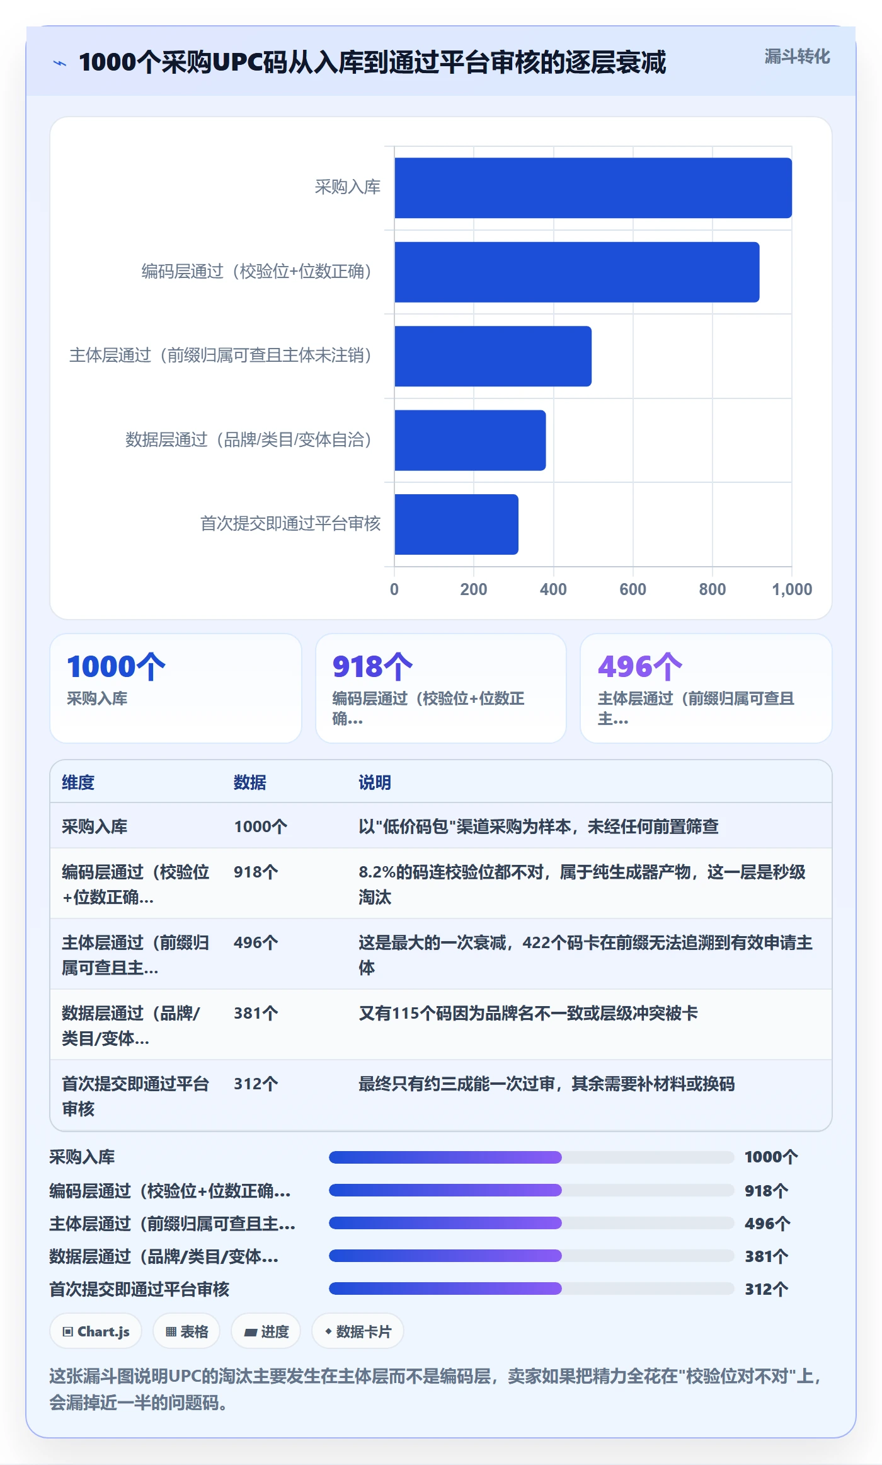Open the 918个 data card
Viewport: 882px width, 1465px height.
[441, 688]
